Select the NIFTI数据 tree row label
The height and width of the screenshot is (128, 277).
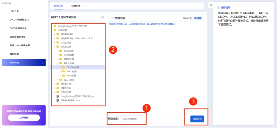coord(71,72)
